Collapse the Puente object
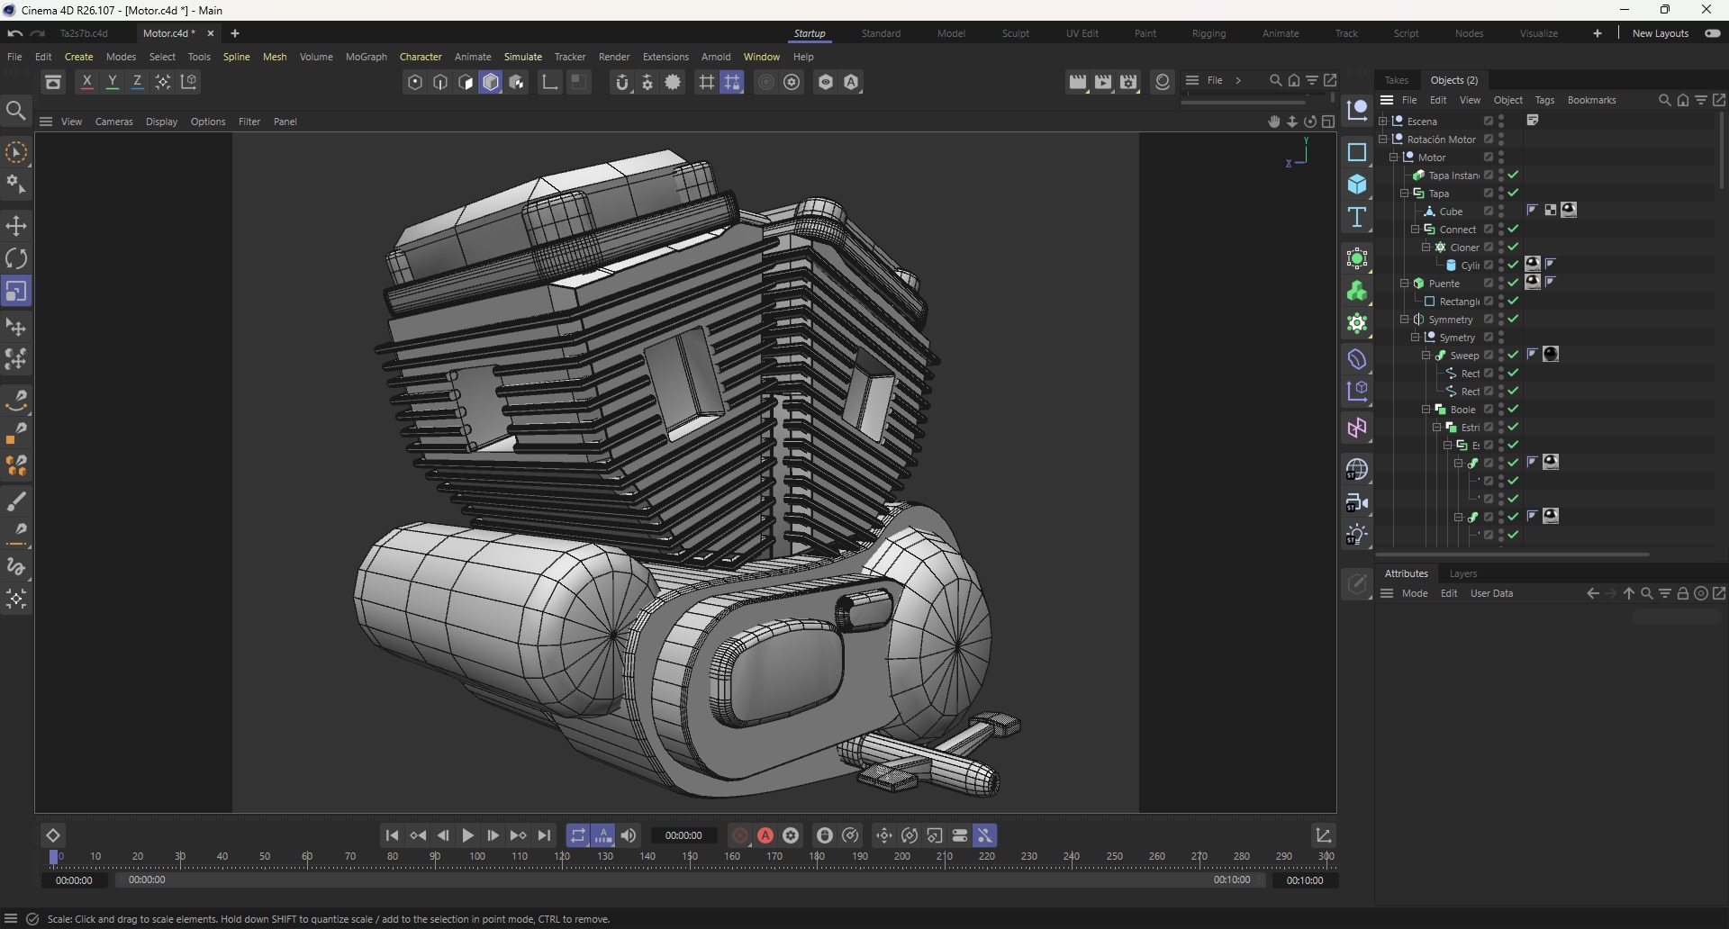This screenshot has width=1729, height=929. (x=1405, y=284)
